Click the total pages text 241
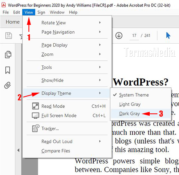Screen dimensions: 179x175 pos(147,35)
